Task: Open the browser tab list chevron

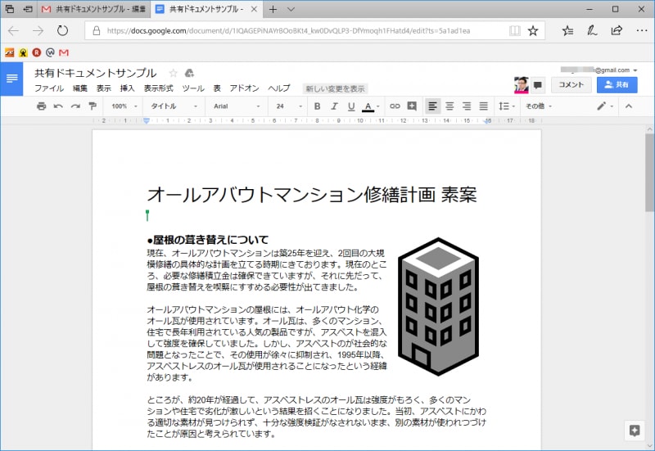Action: tap(291, 9)
